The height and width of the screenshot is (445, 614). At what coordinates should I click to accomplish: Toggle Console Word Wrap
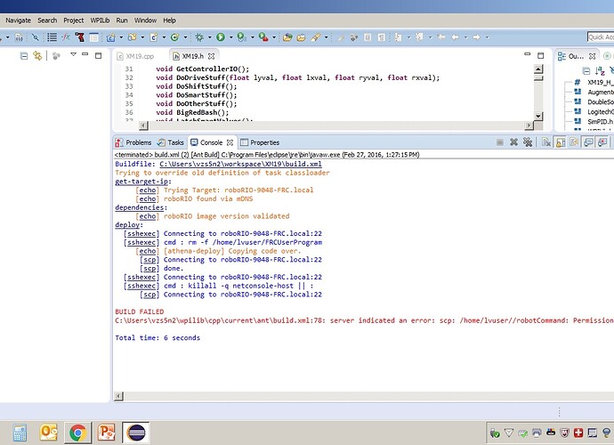(x=575, y=142)
